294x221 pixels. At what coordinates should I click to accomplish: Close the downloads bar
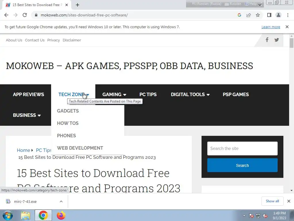(289, 201)
